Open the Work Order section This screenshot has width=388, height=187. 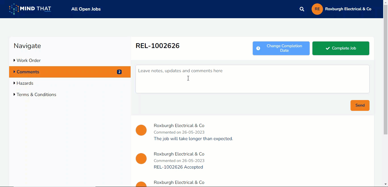pyautogui.click(x=70, y=61)
